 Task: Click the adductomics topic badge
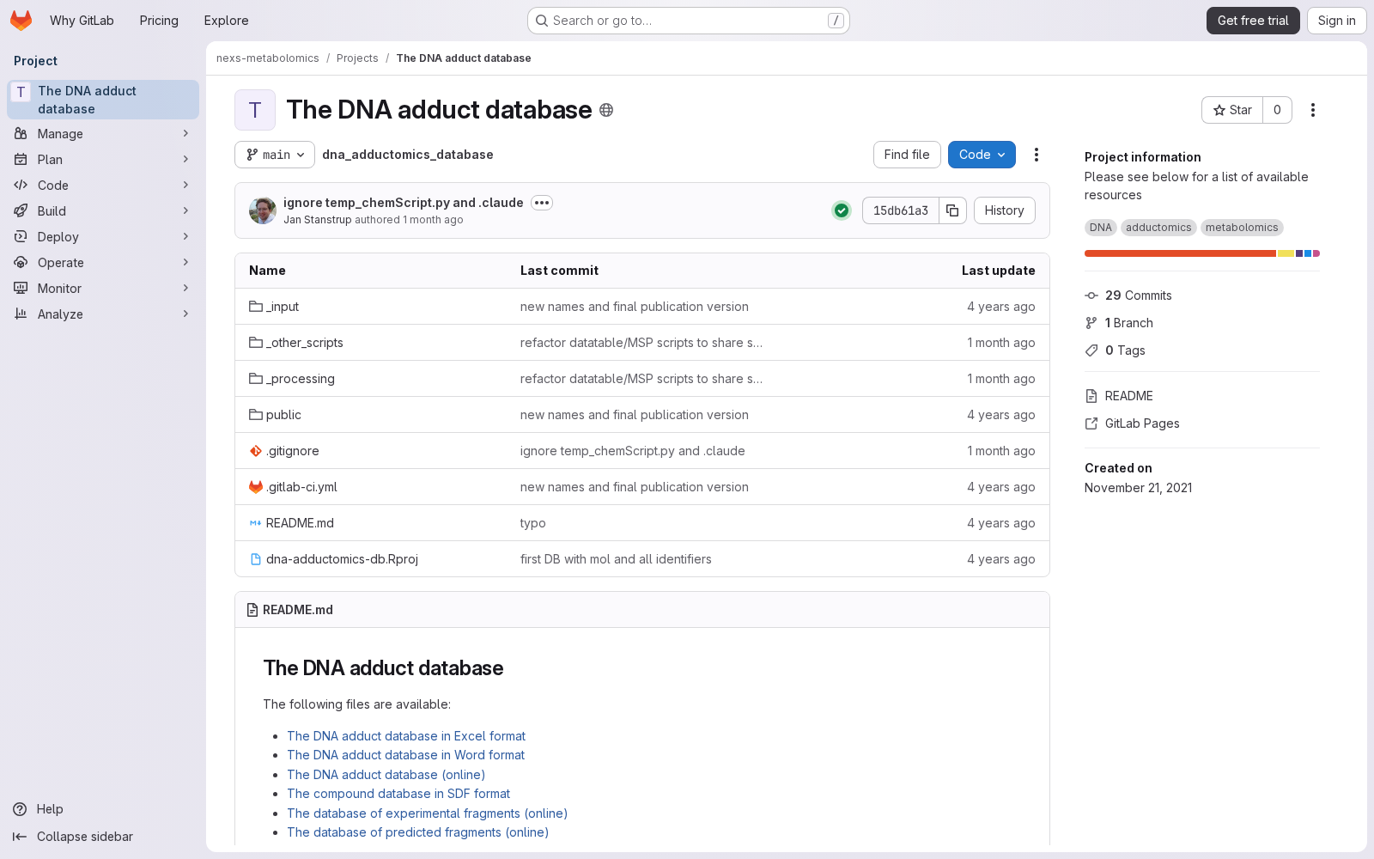point(1158,228)
